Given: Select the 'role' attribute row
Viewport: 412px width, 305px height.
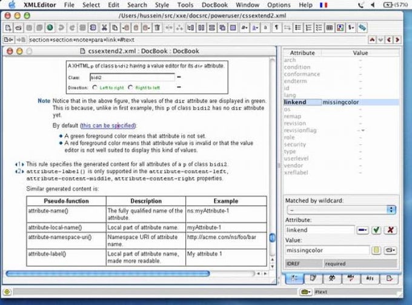Looking at the screenshot, I should (x=341, y=138).
